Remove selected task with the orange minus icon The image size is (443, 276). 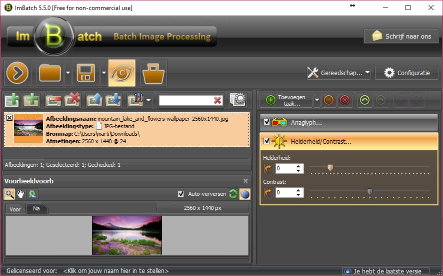click(328, 100)
